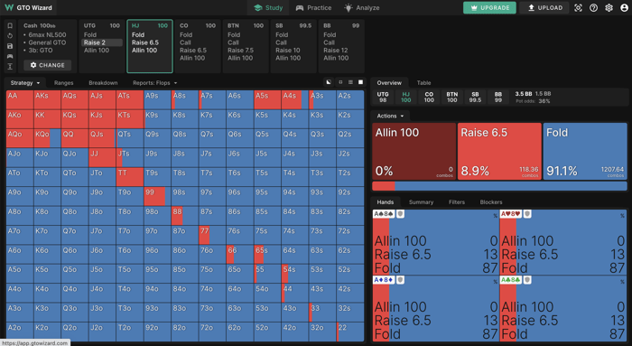Select UTG position in Overview panel
The width and height of the screenshot is (632, 346).
[x=383, y=97]
